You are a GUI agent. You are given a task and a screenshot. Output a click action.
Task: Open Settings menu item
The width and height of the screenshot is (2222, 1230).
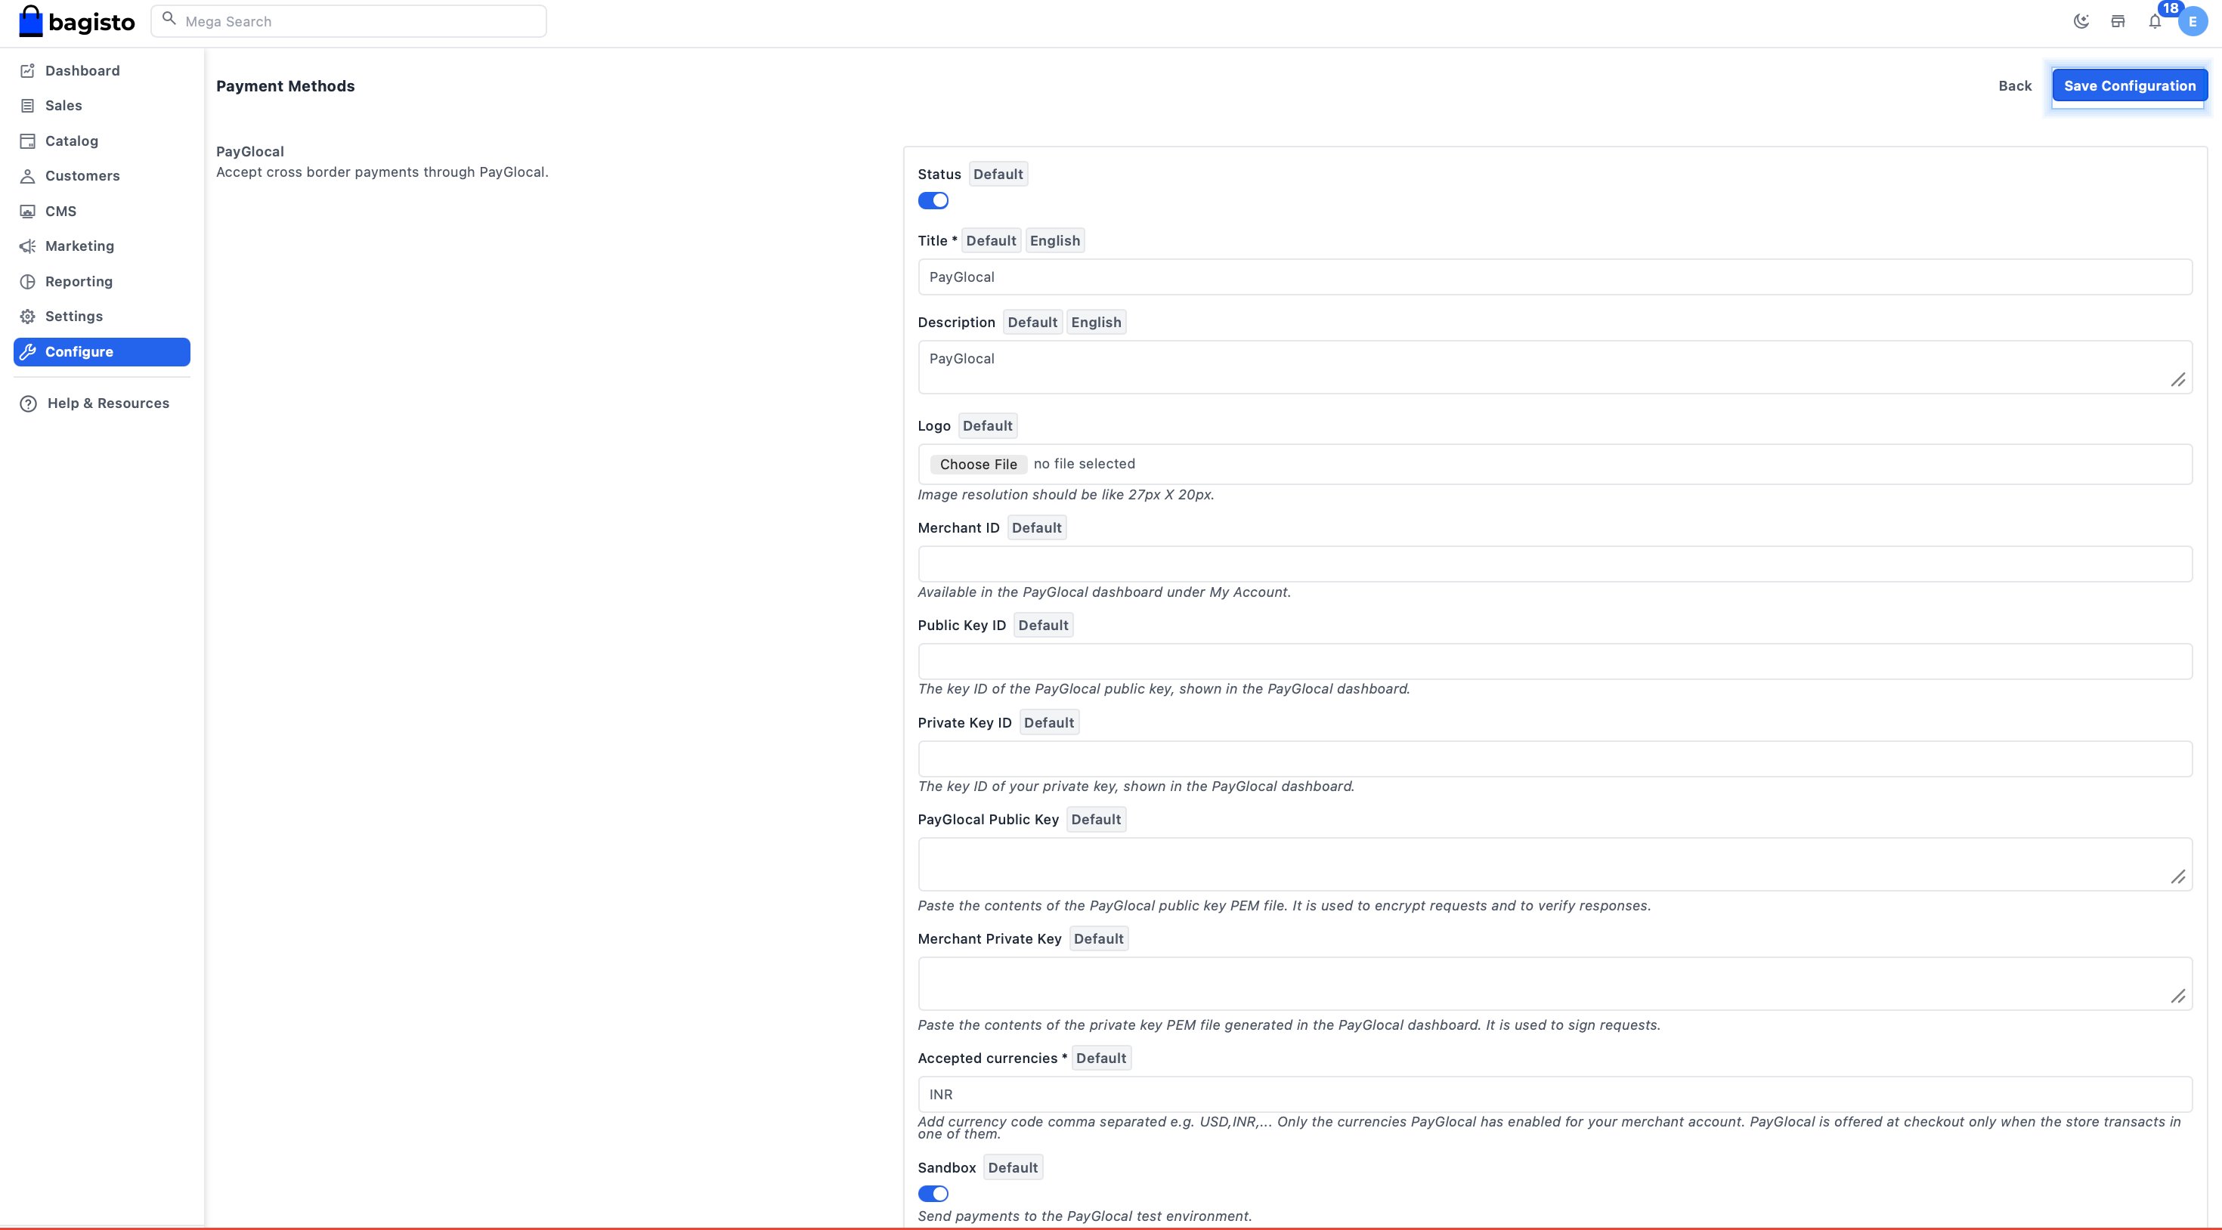tap(102, 317)
